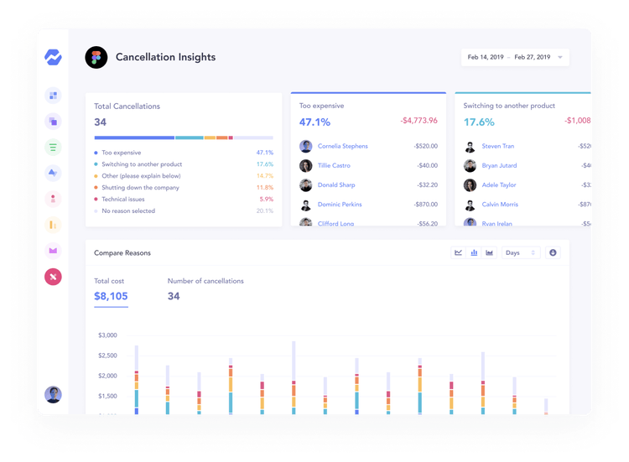
Task: Open Steven Tran customer link
Action: coord(498,146)
